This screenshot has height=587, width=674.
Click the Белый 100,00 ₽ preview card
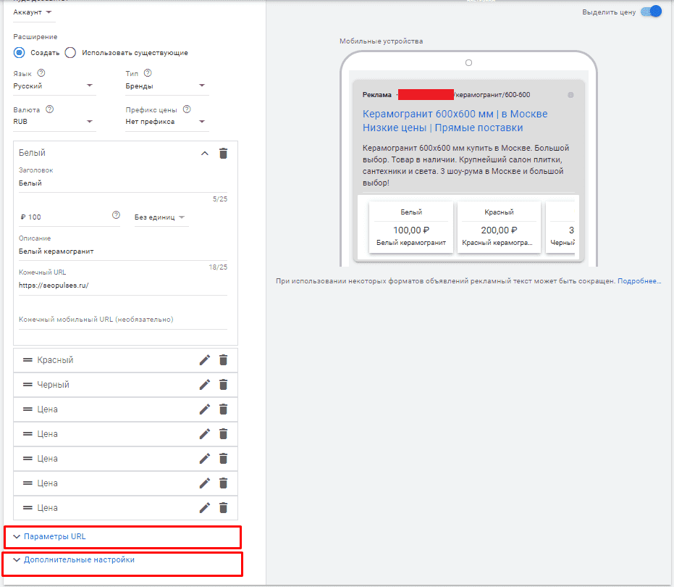click(411, 228)
